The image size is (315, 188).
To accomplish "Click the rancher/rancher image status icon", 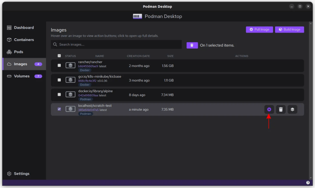I will tap(70, 65).
